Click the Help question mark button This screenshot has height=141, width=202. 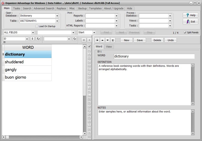[190, 15]
